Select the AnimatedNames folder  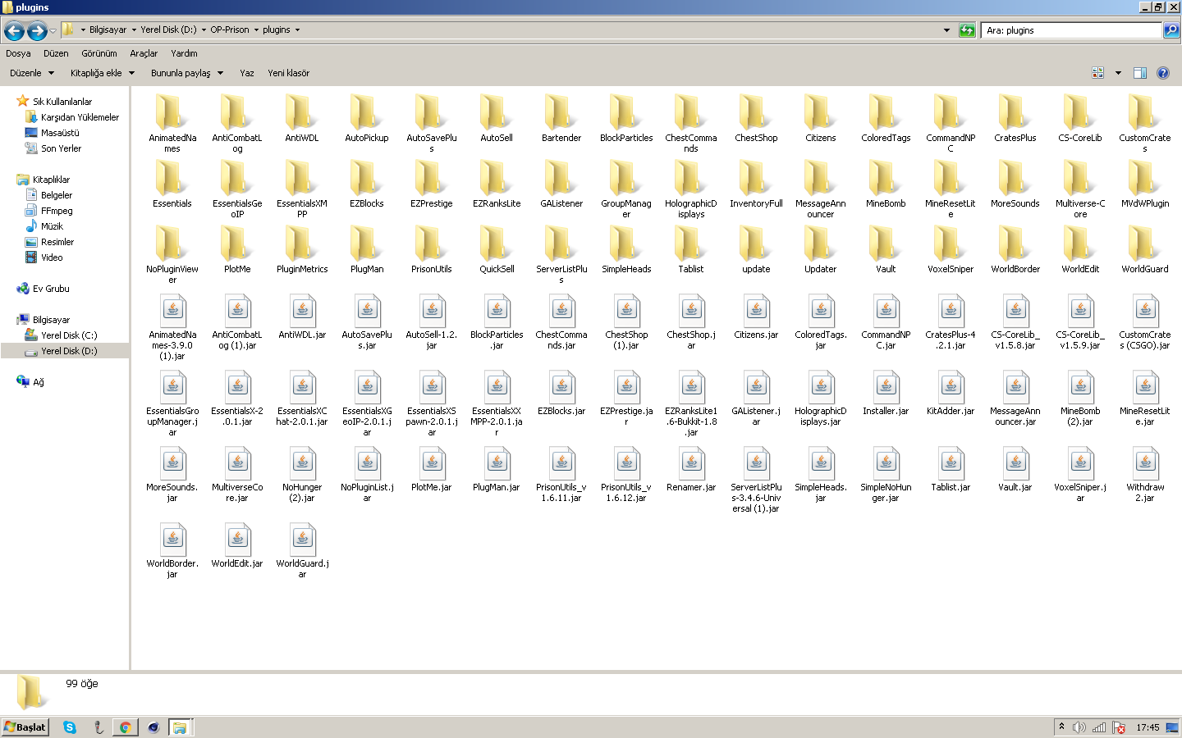coord(172,124)
